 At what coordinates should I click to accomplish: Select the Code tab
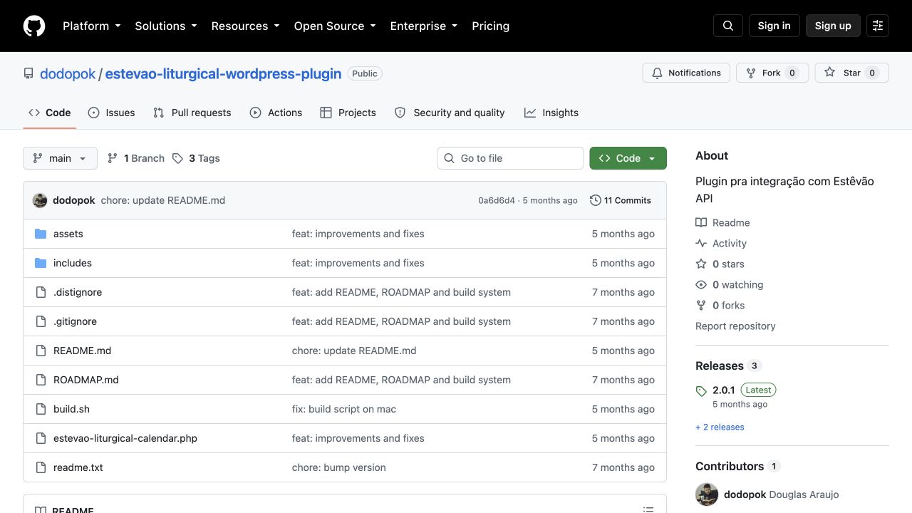coord(50,113)
